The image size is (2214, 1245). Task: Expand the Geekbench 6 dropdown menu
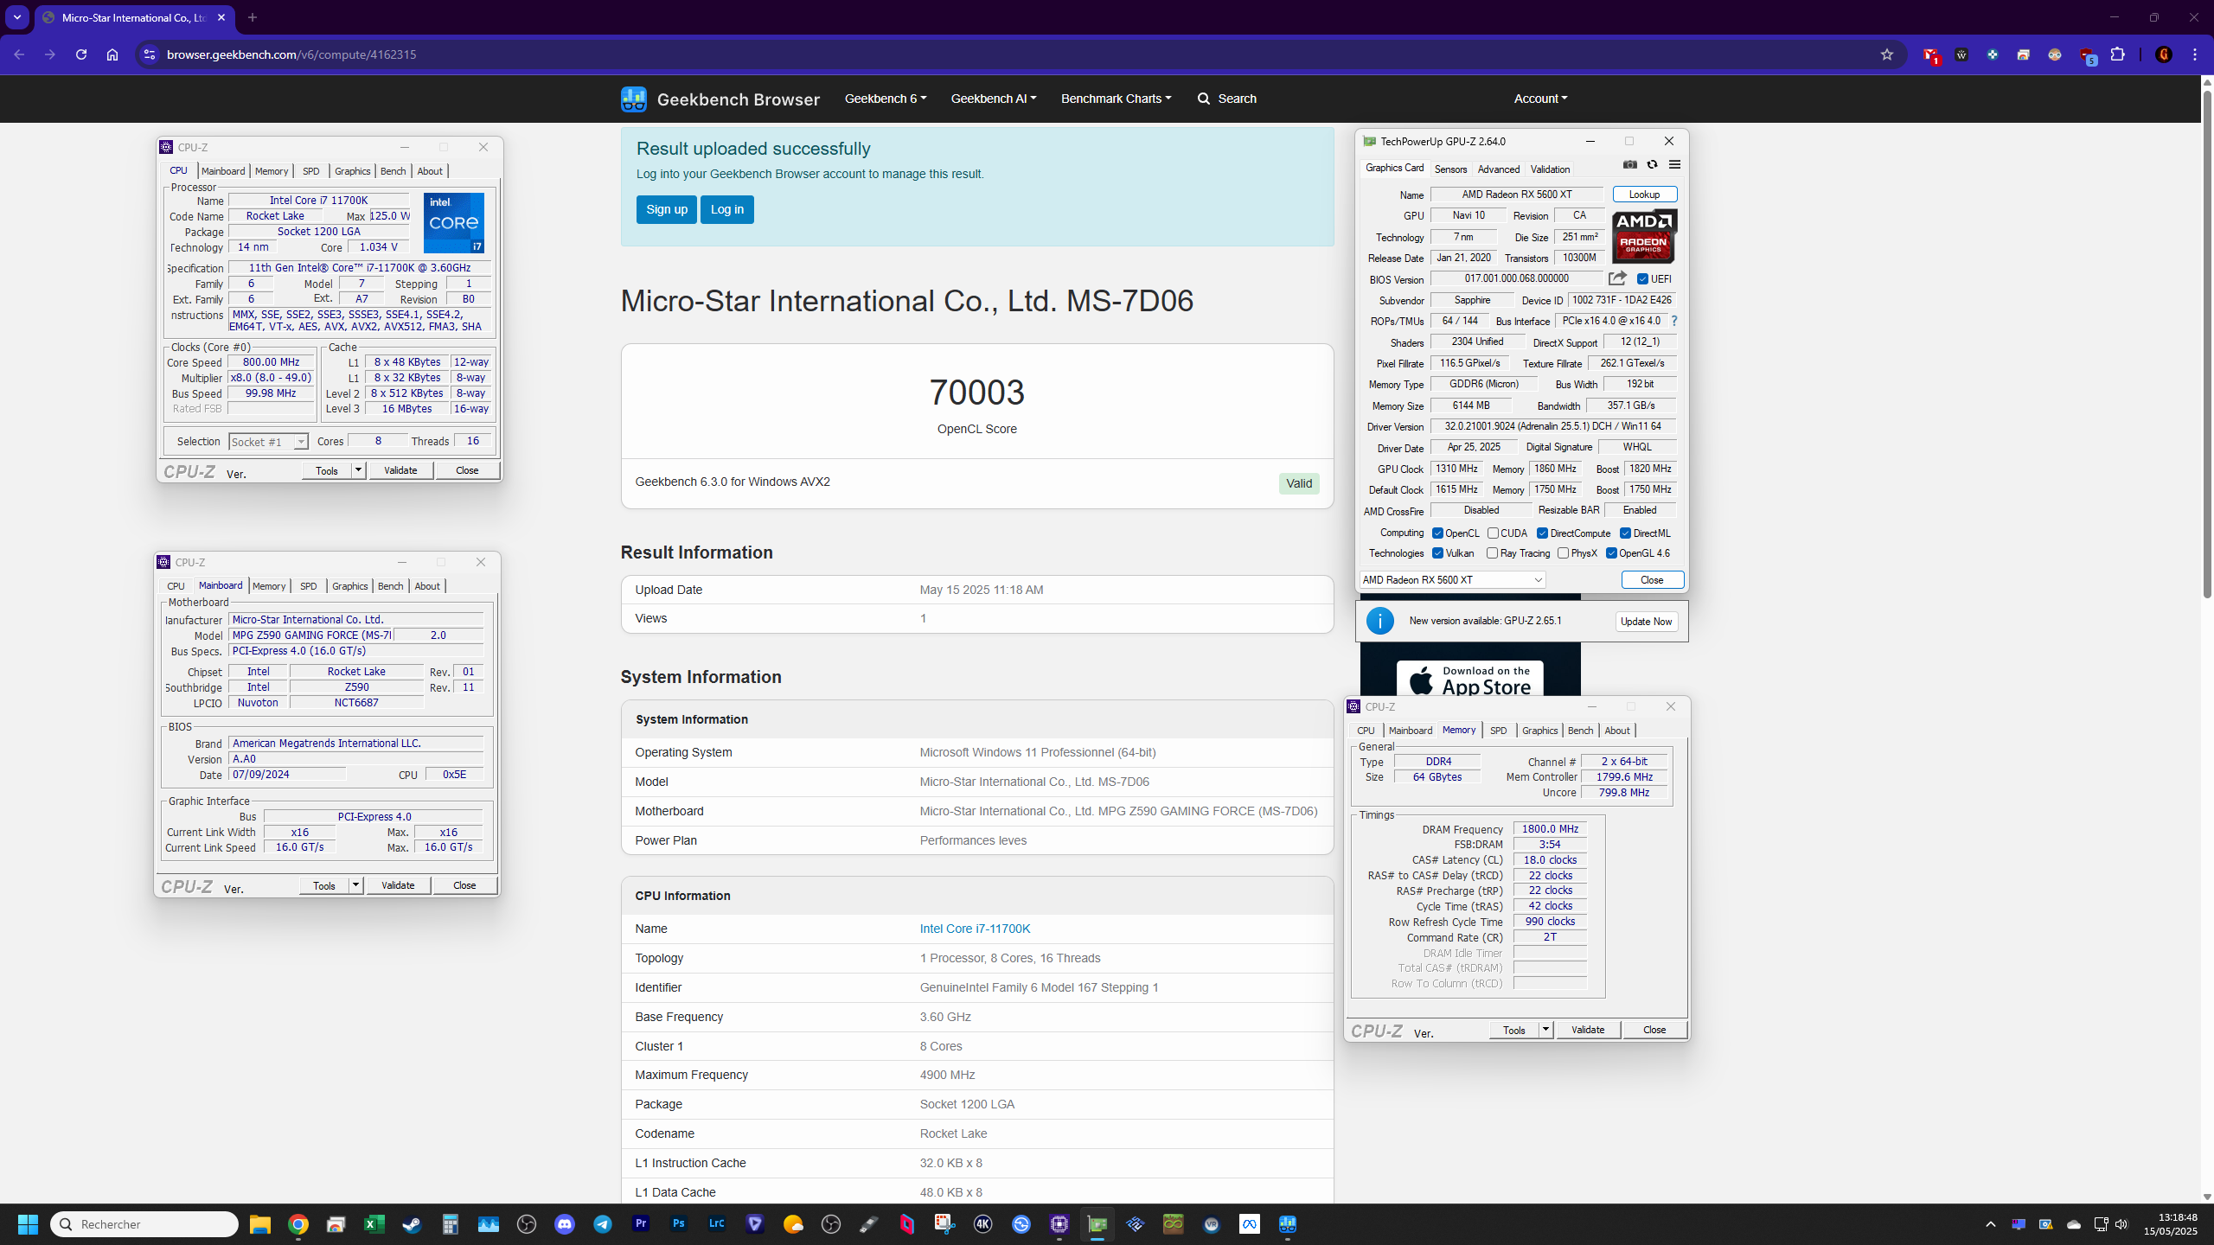point(886,99)
